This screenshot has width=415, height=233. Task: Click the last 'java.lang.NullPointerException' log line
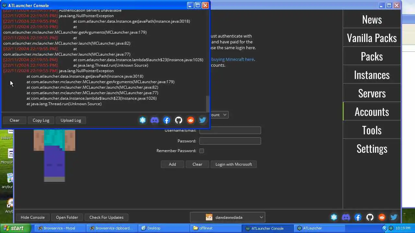pyautogui.click(x=86, y=71)
